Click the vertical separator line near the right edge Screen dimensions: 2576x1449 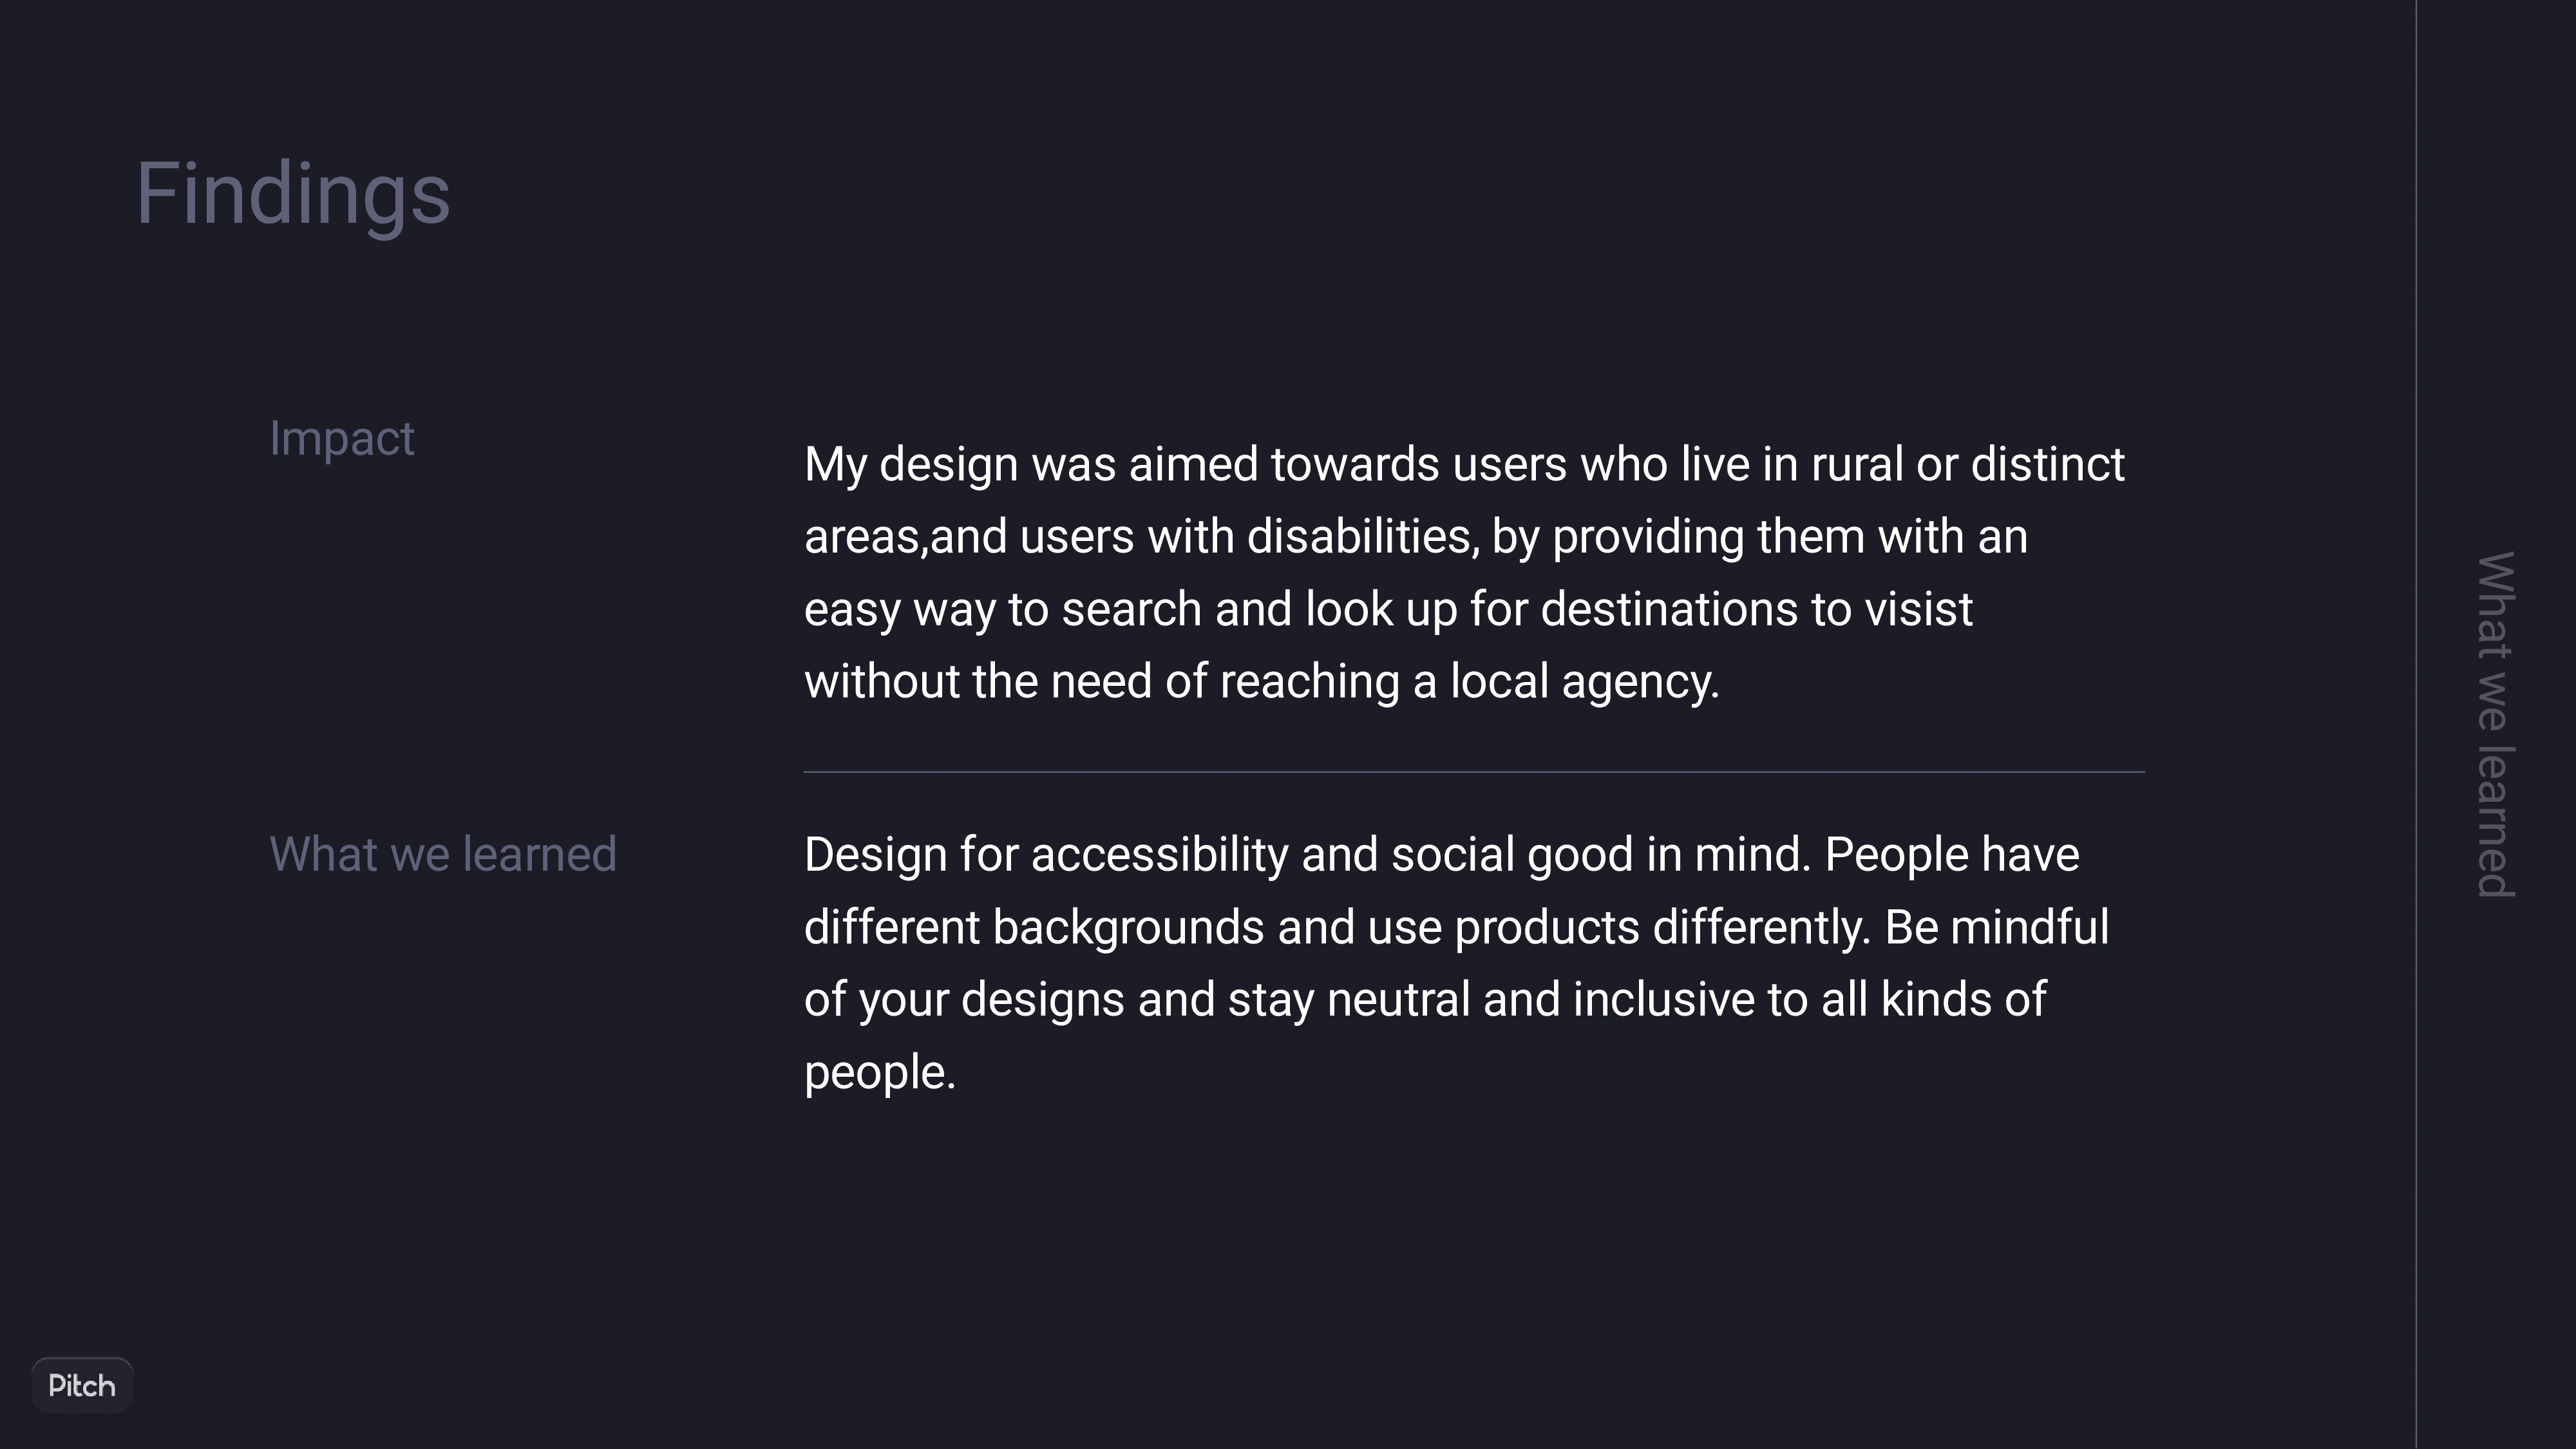(x=2416, y=724)
